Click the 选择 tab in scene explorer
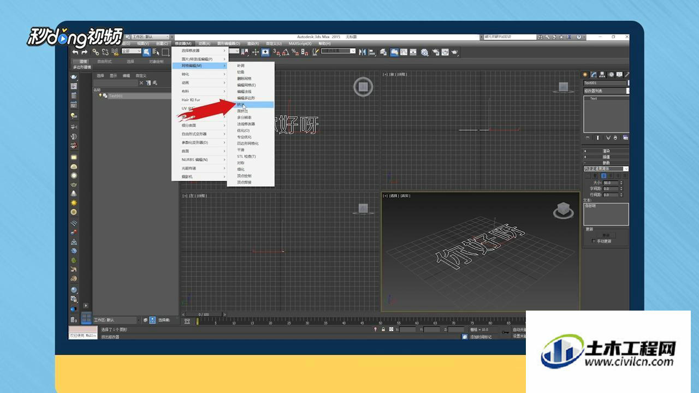 pos(100,76)
